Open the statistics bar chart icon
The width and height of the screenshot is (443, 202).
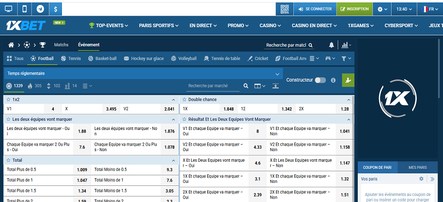345,45
